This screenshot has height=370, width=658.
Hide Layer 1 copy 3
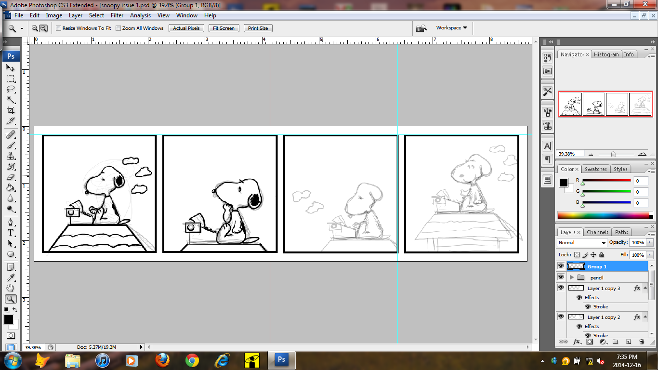[x=561, y=288]
